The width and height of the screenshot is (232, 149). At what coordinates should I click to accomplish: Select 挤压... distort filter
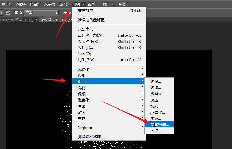pyautogui.click(x=159, y=100)
